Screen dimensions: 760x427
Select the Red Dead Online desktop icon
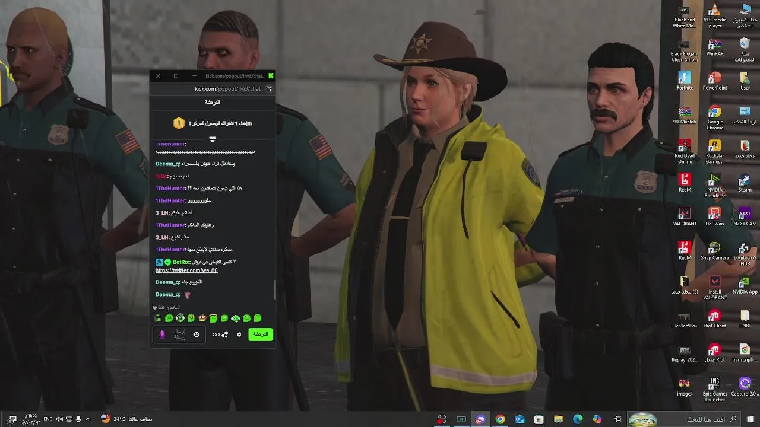coord(685,152)
